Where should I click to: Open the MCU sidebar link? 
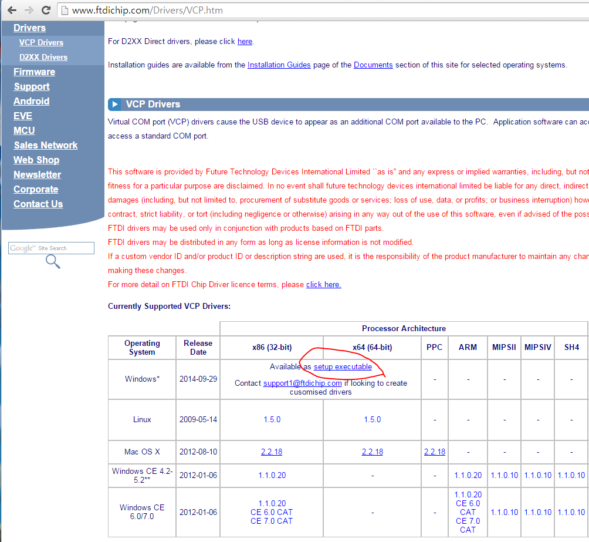tap(24, 130)
